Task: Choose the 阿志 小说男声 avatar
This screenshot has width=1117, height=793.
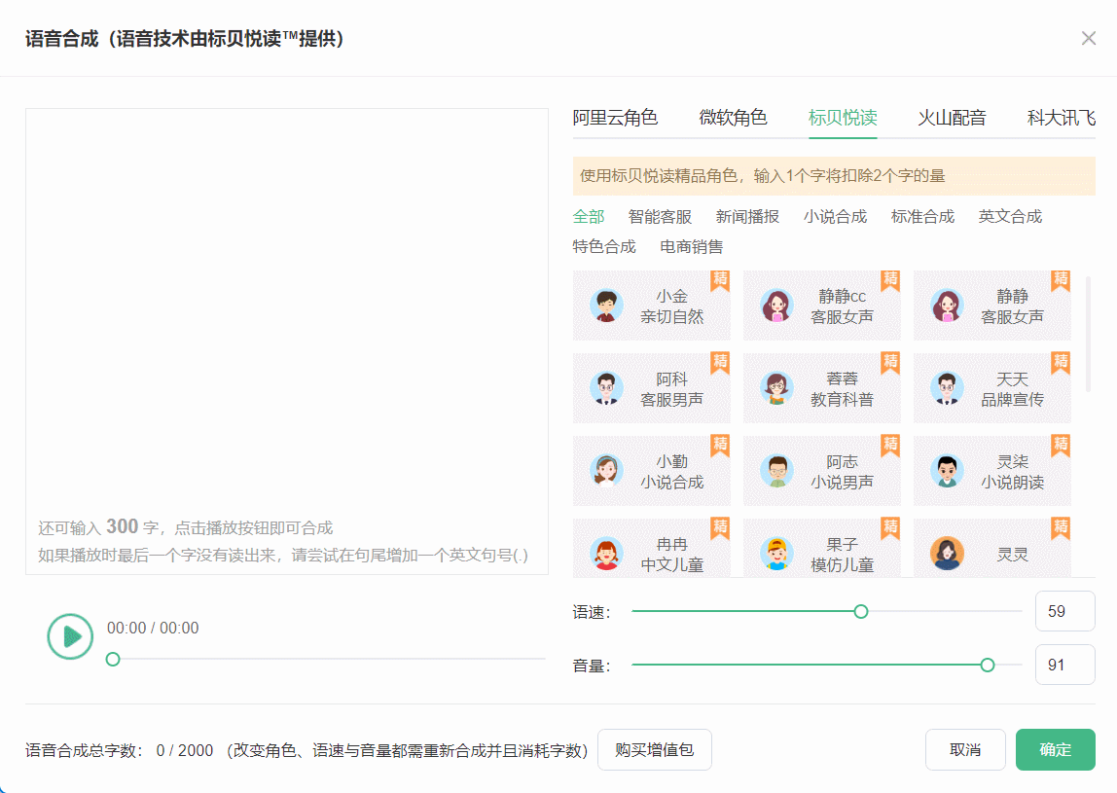Action: click(776, 472)
